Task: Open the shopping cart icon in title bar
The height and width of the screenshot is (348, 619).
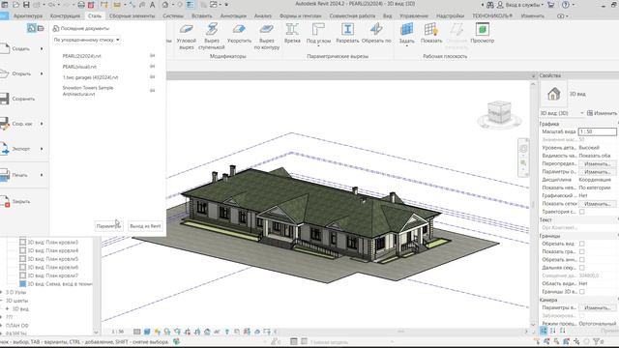Action: pyautogui.click(x=550, y=5)
